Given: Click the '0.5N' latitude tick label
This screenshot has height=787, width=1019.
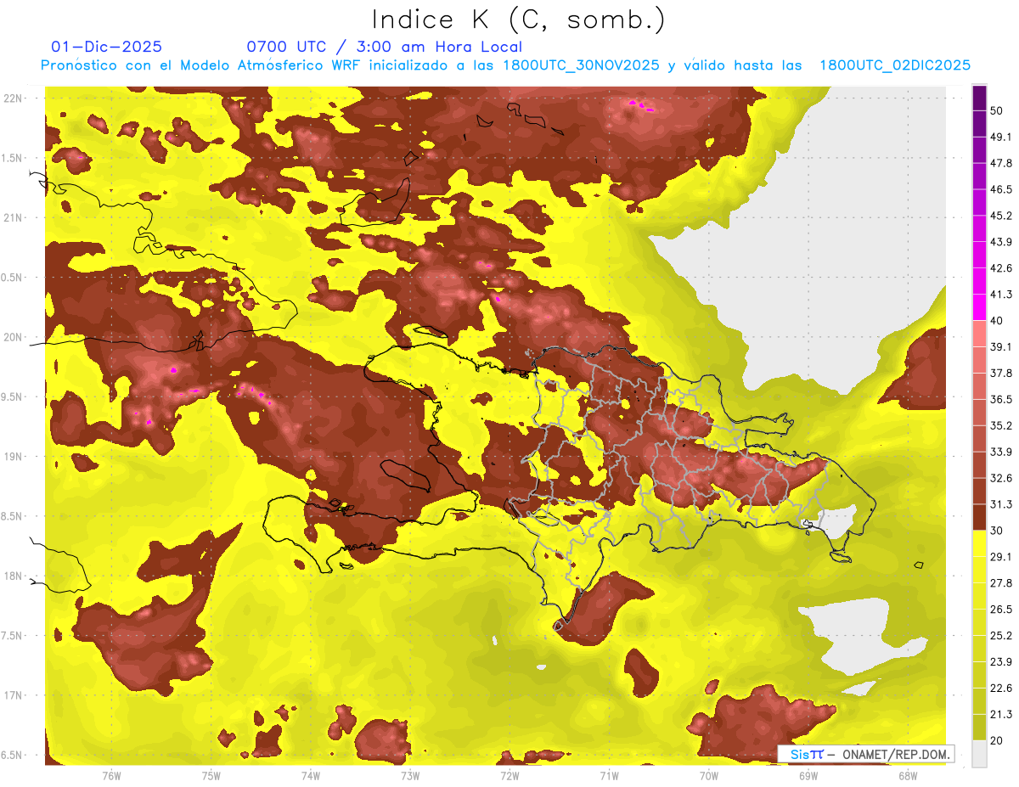Looking at the screenshot, I should [13, 278].
